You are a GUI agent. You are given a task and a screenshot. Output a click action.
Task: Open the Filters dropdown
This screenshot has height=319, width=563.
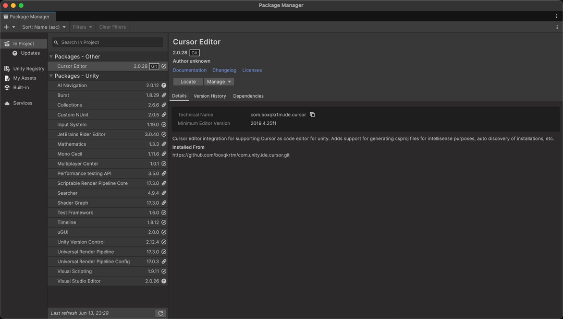click(x=82, y=27)
